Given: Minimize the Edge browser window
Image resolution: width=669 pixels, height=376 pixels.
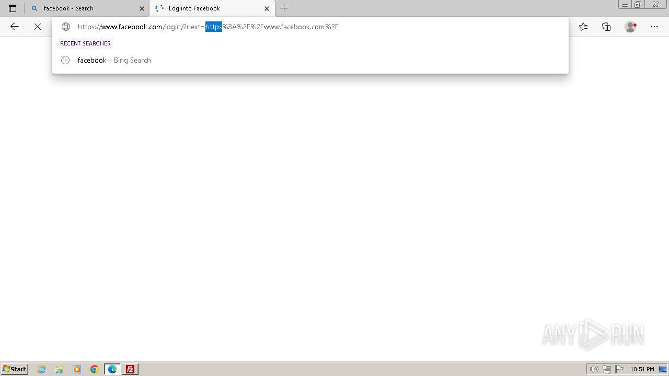Looking at the screenshot, I should click(625, 5).
